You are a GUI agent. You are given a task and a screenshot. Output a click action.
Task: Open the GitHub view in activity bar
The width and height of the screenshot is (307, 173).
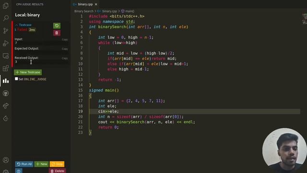(x=6, y=93)
